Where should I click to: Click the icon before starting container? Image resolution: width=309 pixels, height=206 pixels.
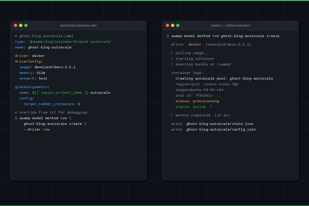(172, 58)
